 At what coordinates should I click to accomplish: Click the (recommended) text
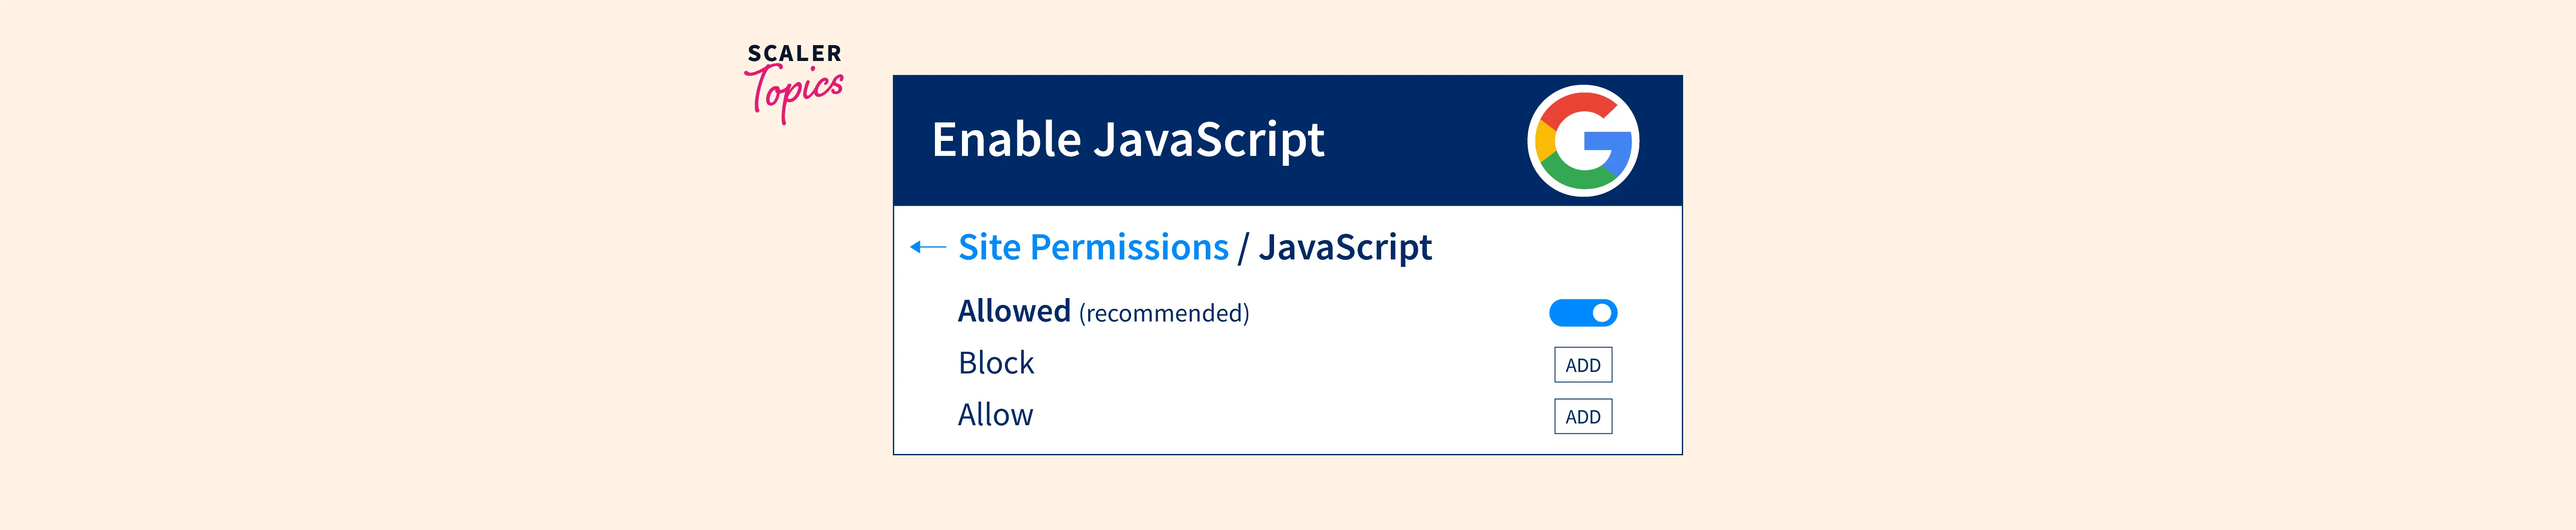tap(1164, 314)
